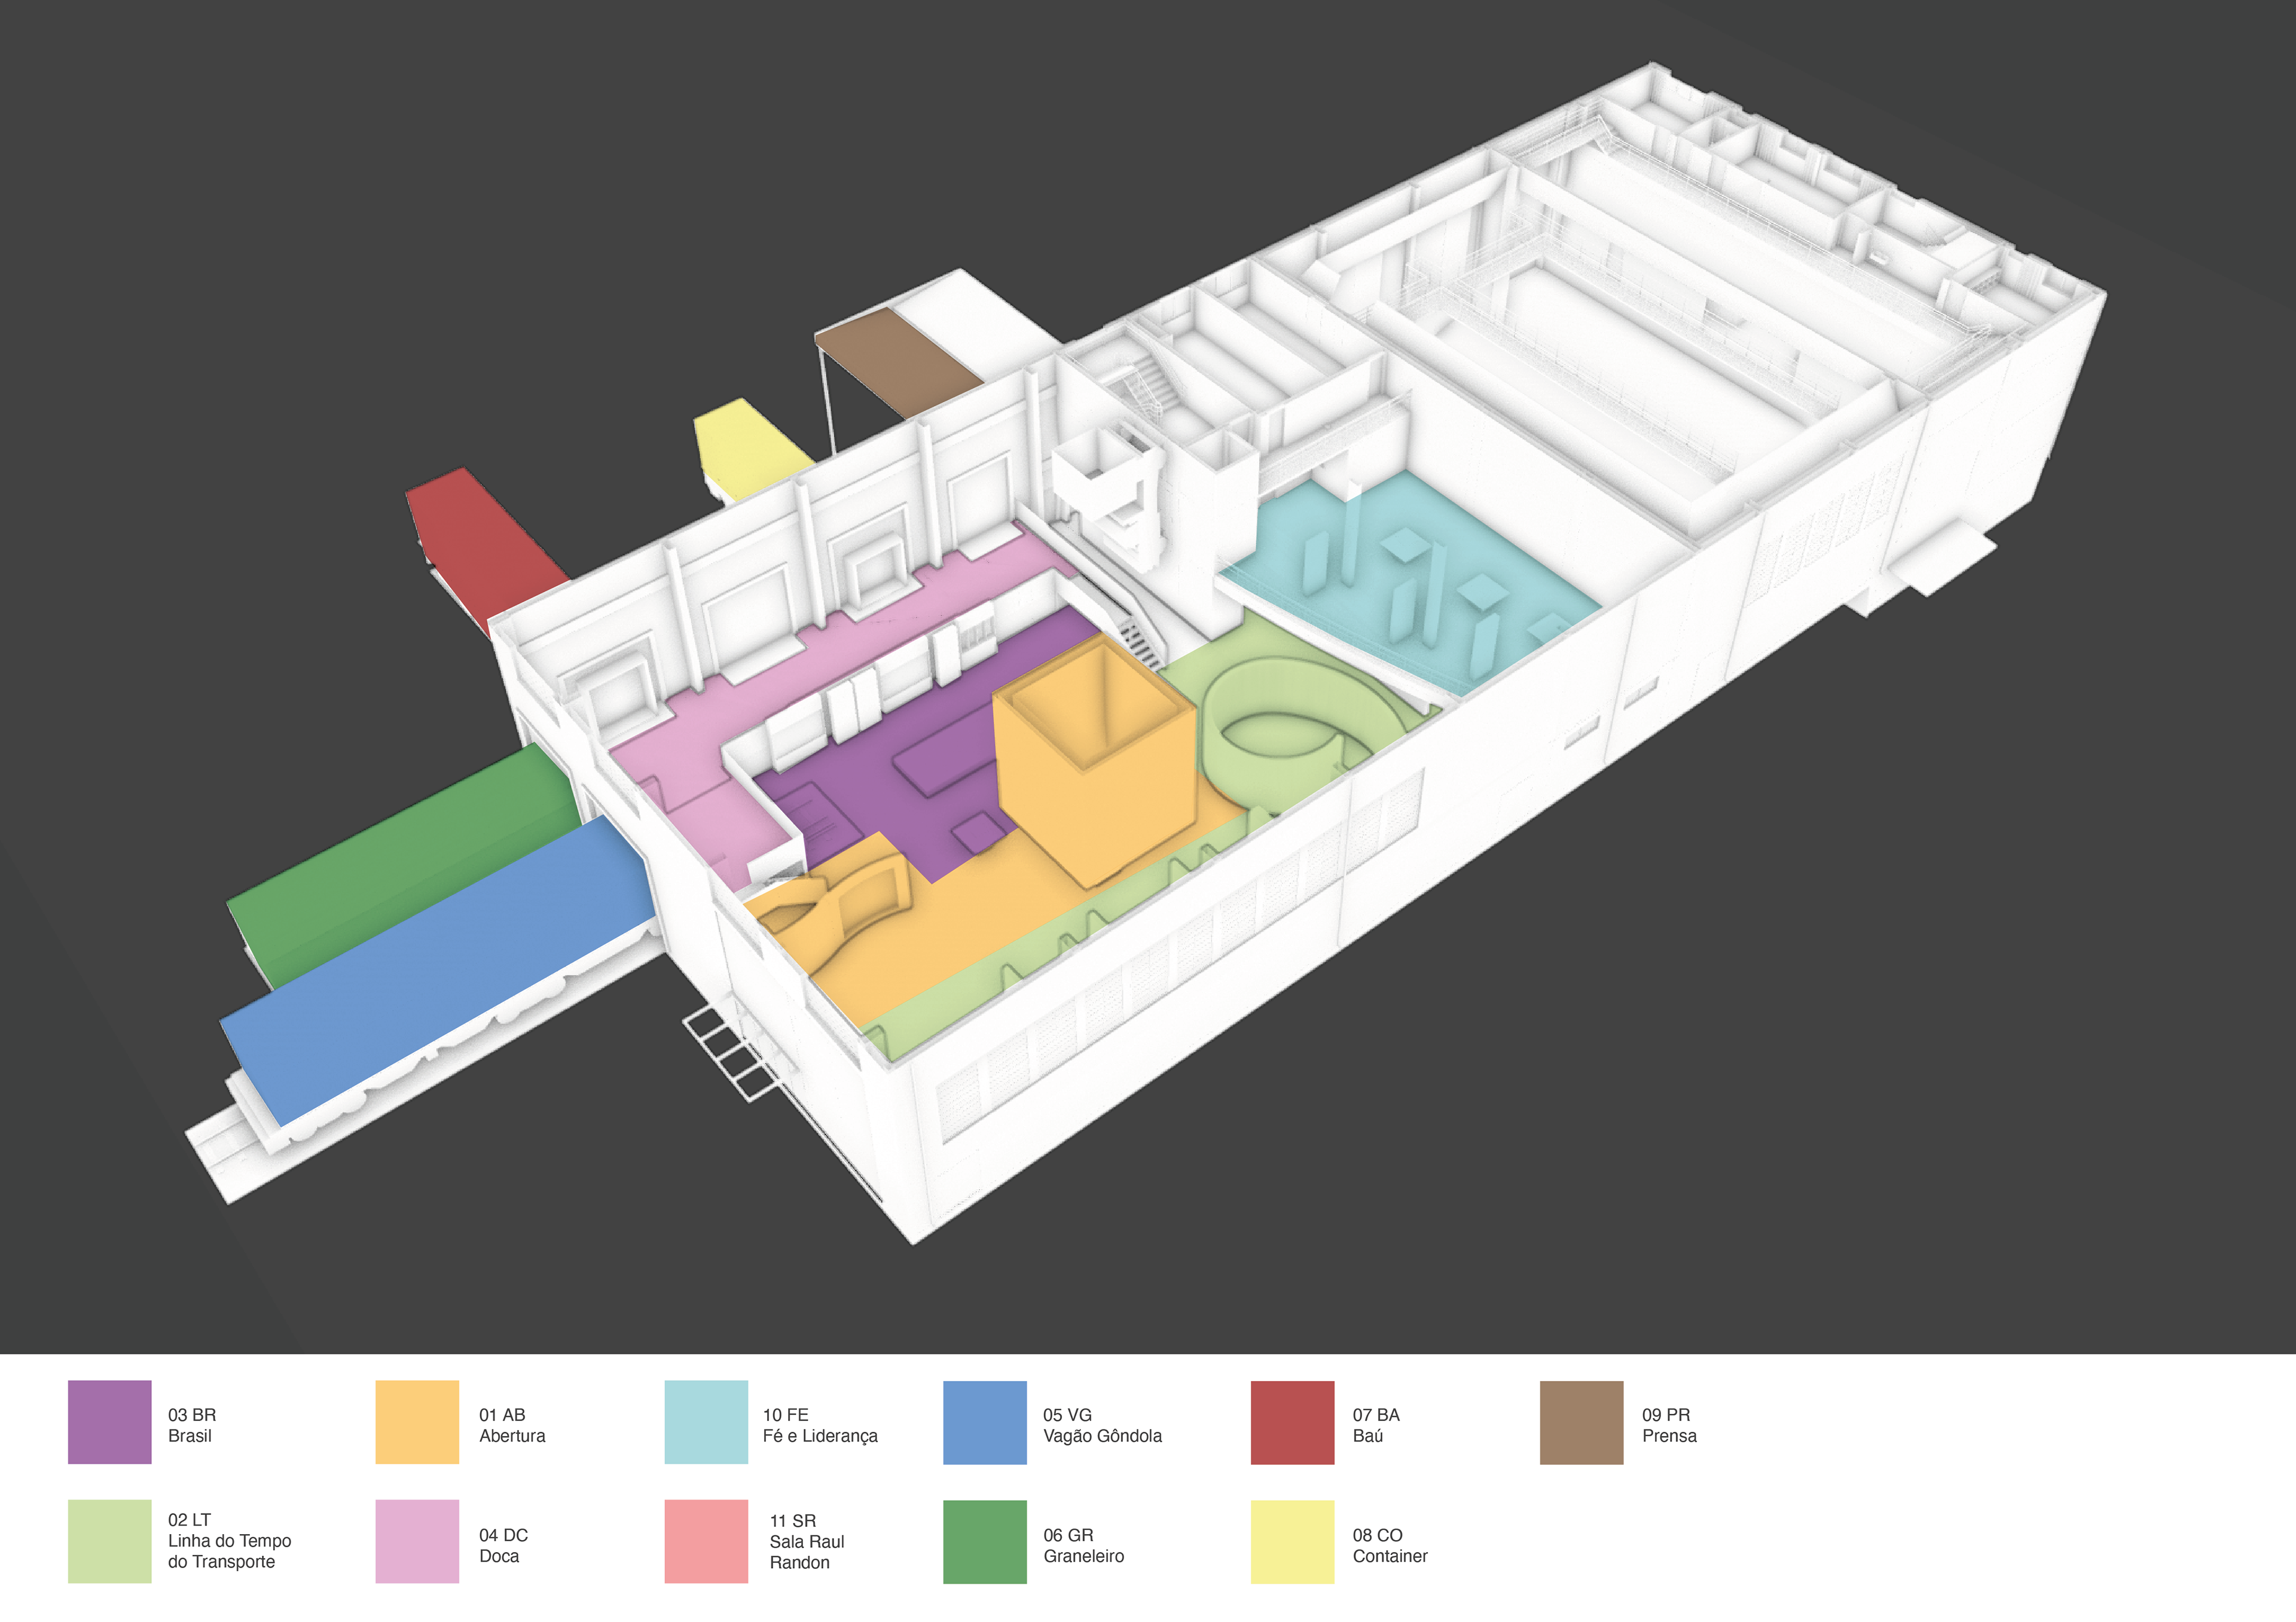2296x1622 pixels.
Task: Click the '03 BR Brasil' legend label
Action: point(192,1425)
